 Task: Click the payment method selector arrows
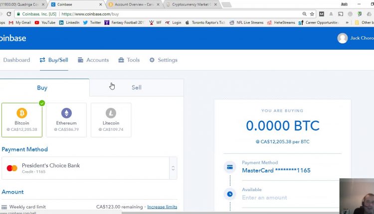173,168
